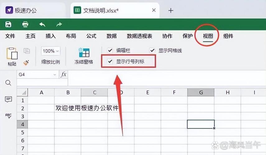Switch to the 布局 tab
The image size is (266, 155).
pos(71,36)
